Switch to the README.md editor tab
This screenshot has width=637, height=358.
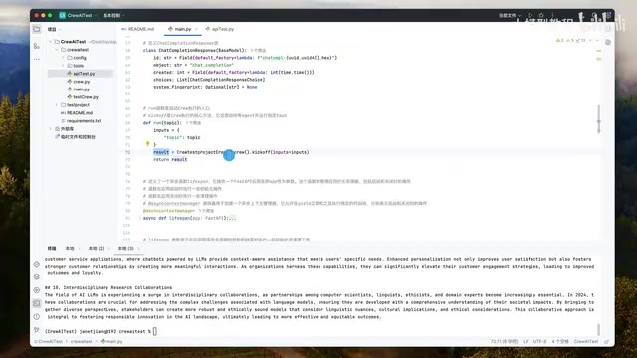[x=138, y=29]
